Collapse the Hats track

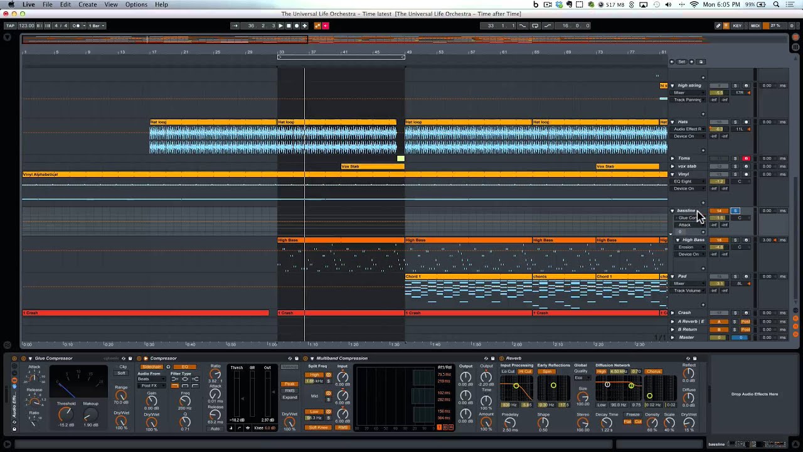(x=673, y=122)
